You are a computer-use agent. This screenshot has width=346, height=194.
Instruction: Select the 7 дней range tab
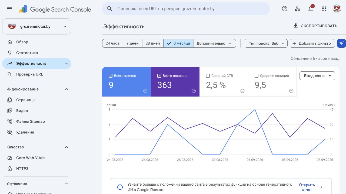(x=132, y=43)
